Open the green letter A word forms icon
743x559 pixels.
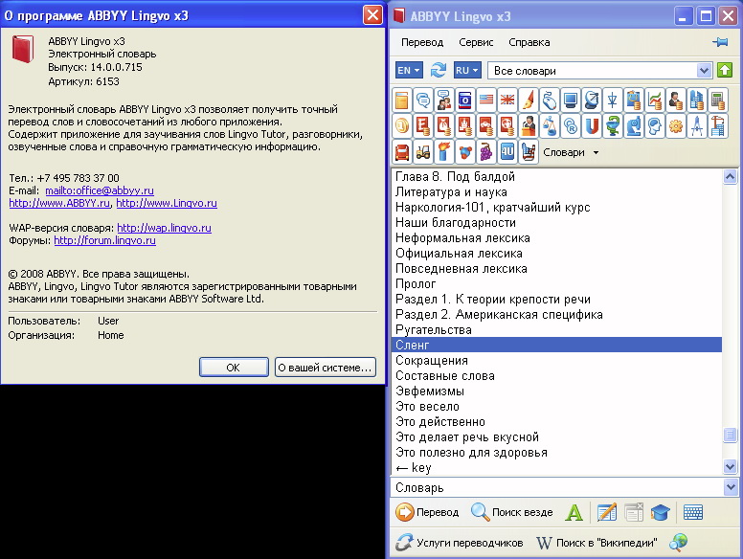coord(574,512)
